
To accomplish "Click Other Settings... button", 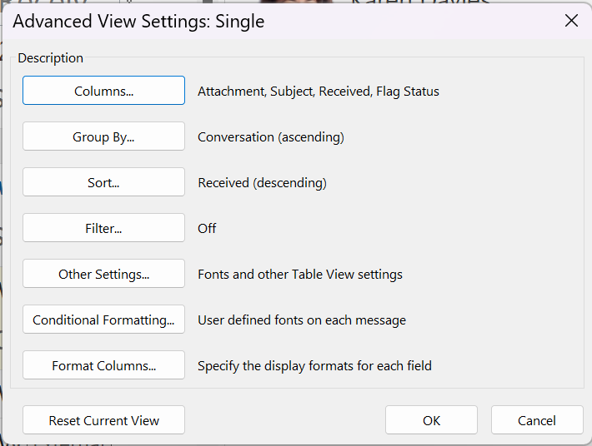I will click(x=103, y=274).
